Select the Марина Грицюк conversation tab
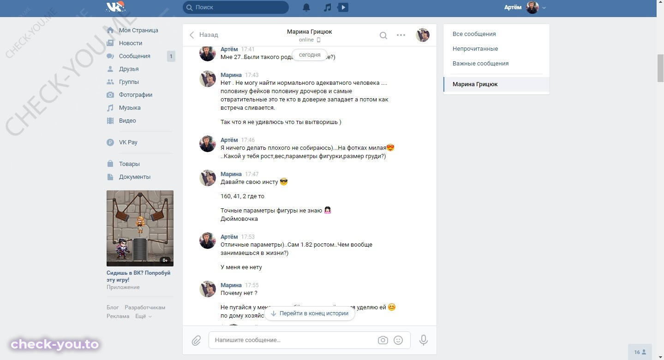 [x=497, y=84]
